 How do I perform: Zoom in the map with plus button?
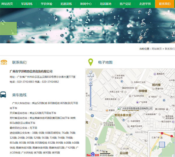[90, 82]
